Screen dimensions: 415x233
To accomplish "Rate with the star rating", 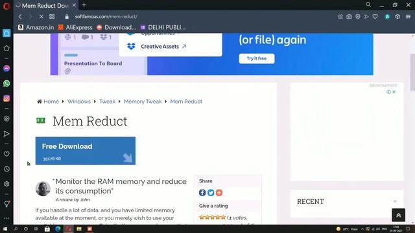I will pyautogui.click(x=212, y=217).
